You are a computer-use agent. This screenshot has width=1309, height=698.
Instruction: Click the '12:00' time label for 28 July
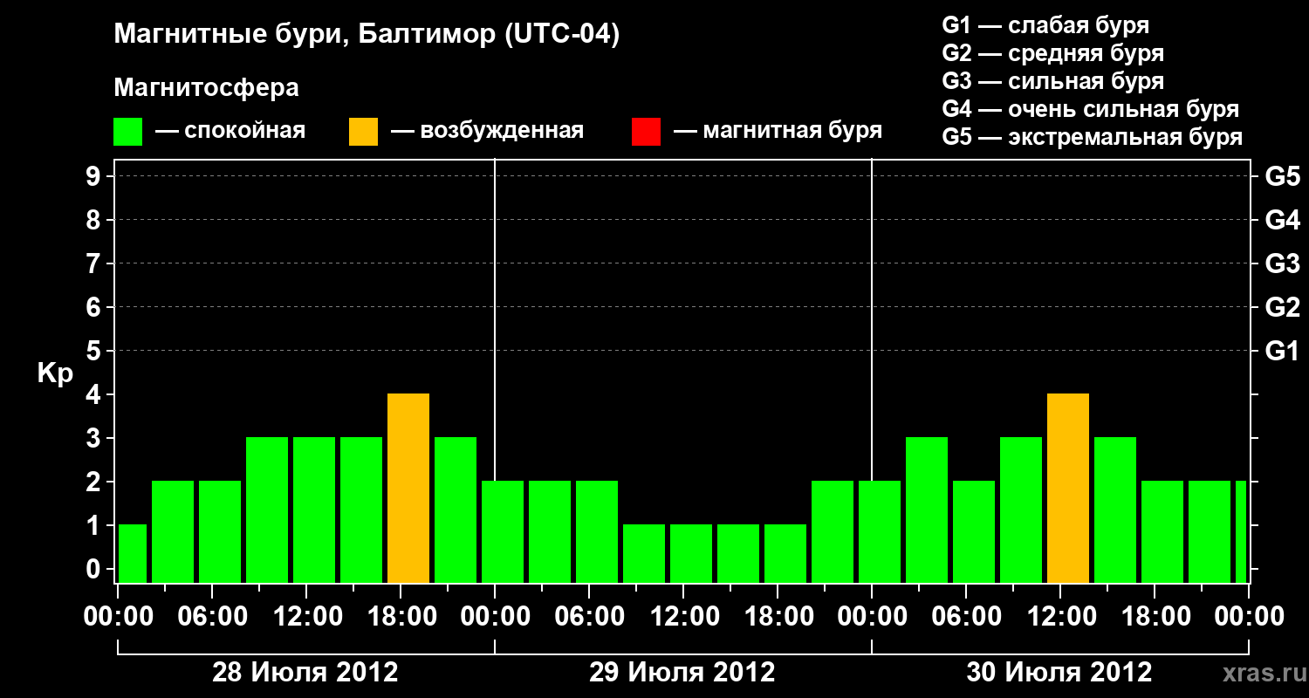point(306,617)
